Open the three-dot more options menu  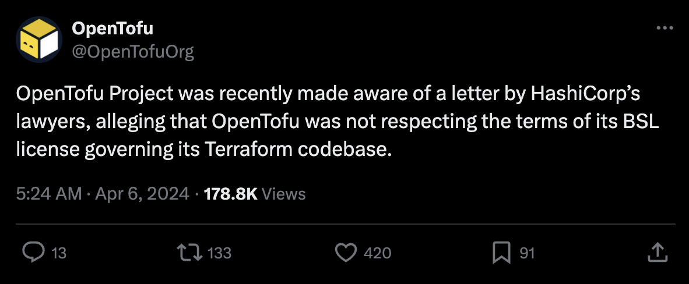(665, 28)
